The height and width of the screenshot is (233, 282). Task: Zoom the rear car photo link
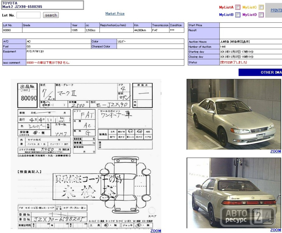coord(276,230)
